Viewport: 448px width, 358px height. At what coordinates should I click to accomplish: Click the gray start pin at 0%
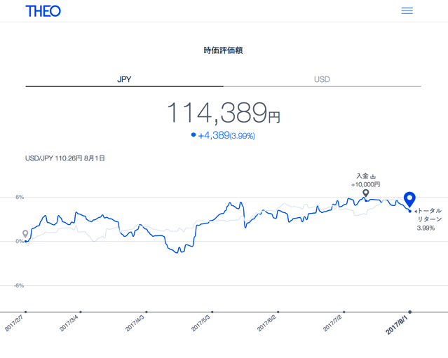click(x=25, y=234)
